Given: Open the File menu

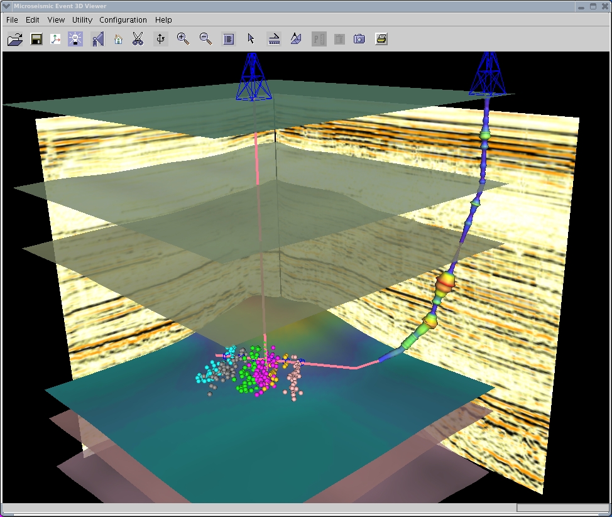Looking at the screenshot, I should pos(12,20).
